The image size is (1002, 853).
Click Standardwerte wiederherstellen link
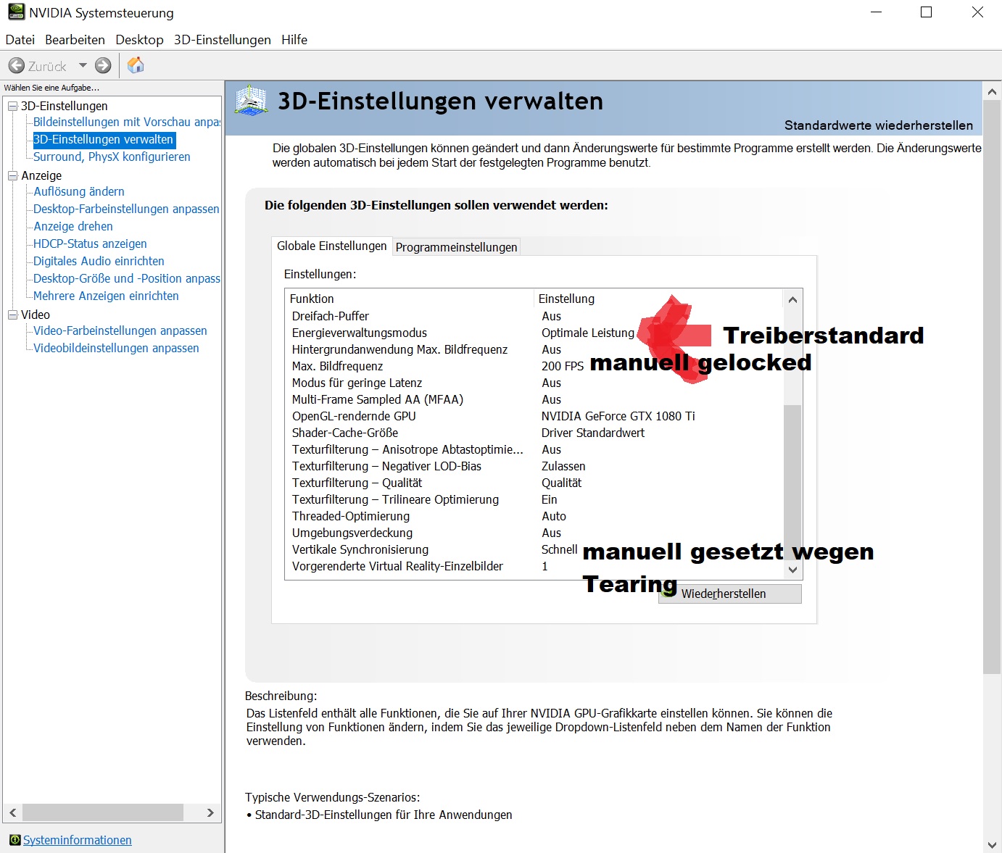tap(879, 125)
